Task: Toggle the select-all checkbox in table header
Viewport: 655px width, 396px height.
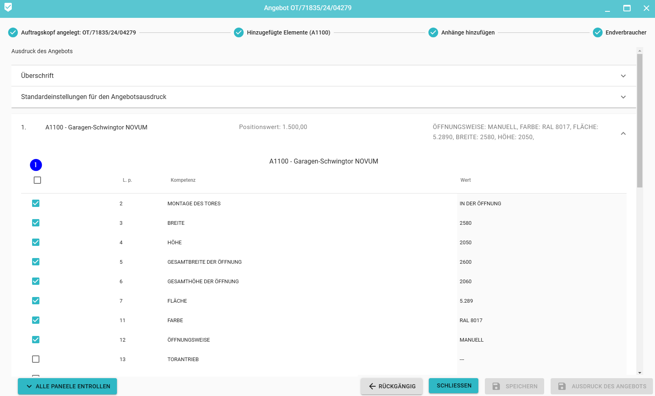Action: coord(37,180)
